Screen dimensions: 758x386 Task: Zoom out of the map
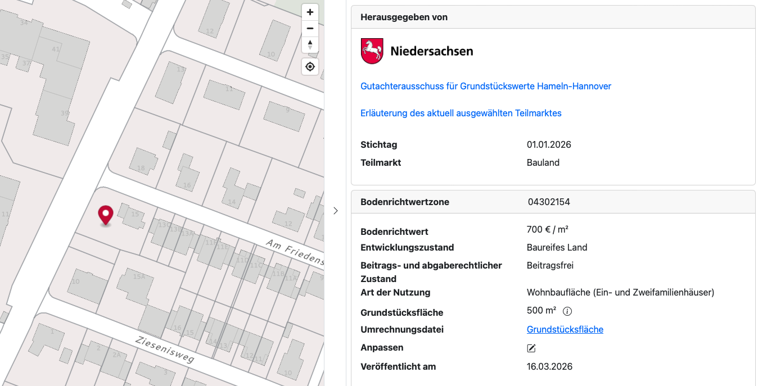[x=310, y=28]
